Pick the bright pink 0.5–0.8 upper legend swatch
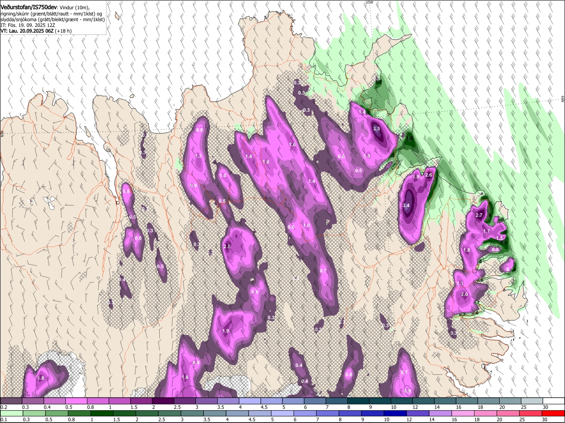The width and height of the screenshot is (565, 423). (x=76, y=401)
